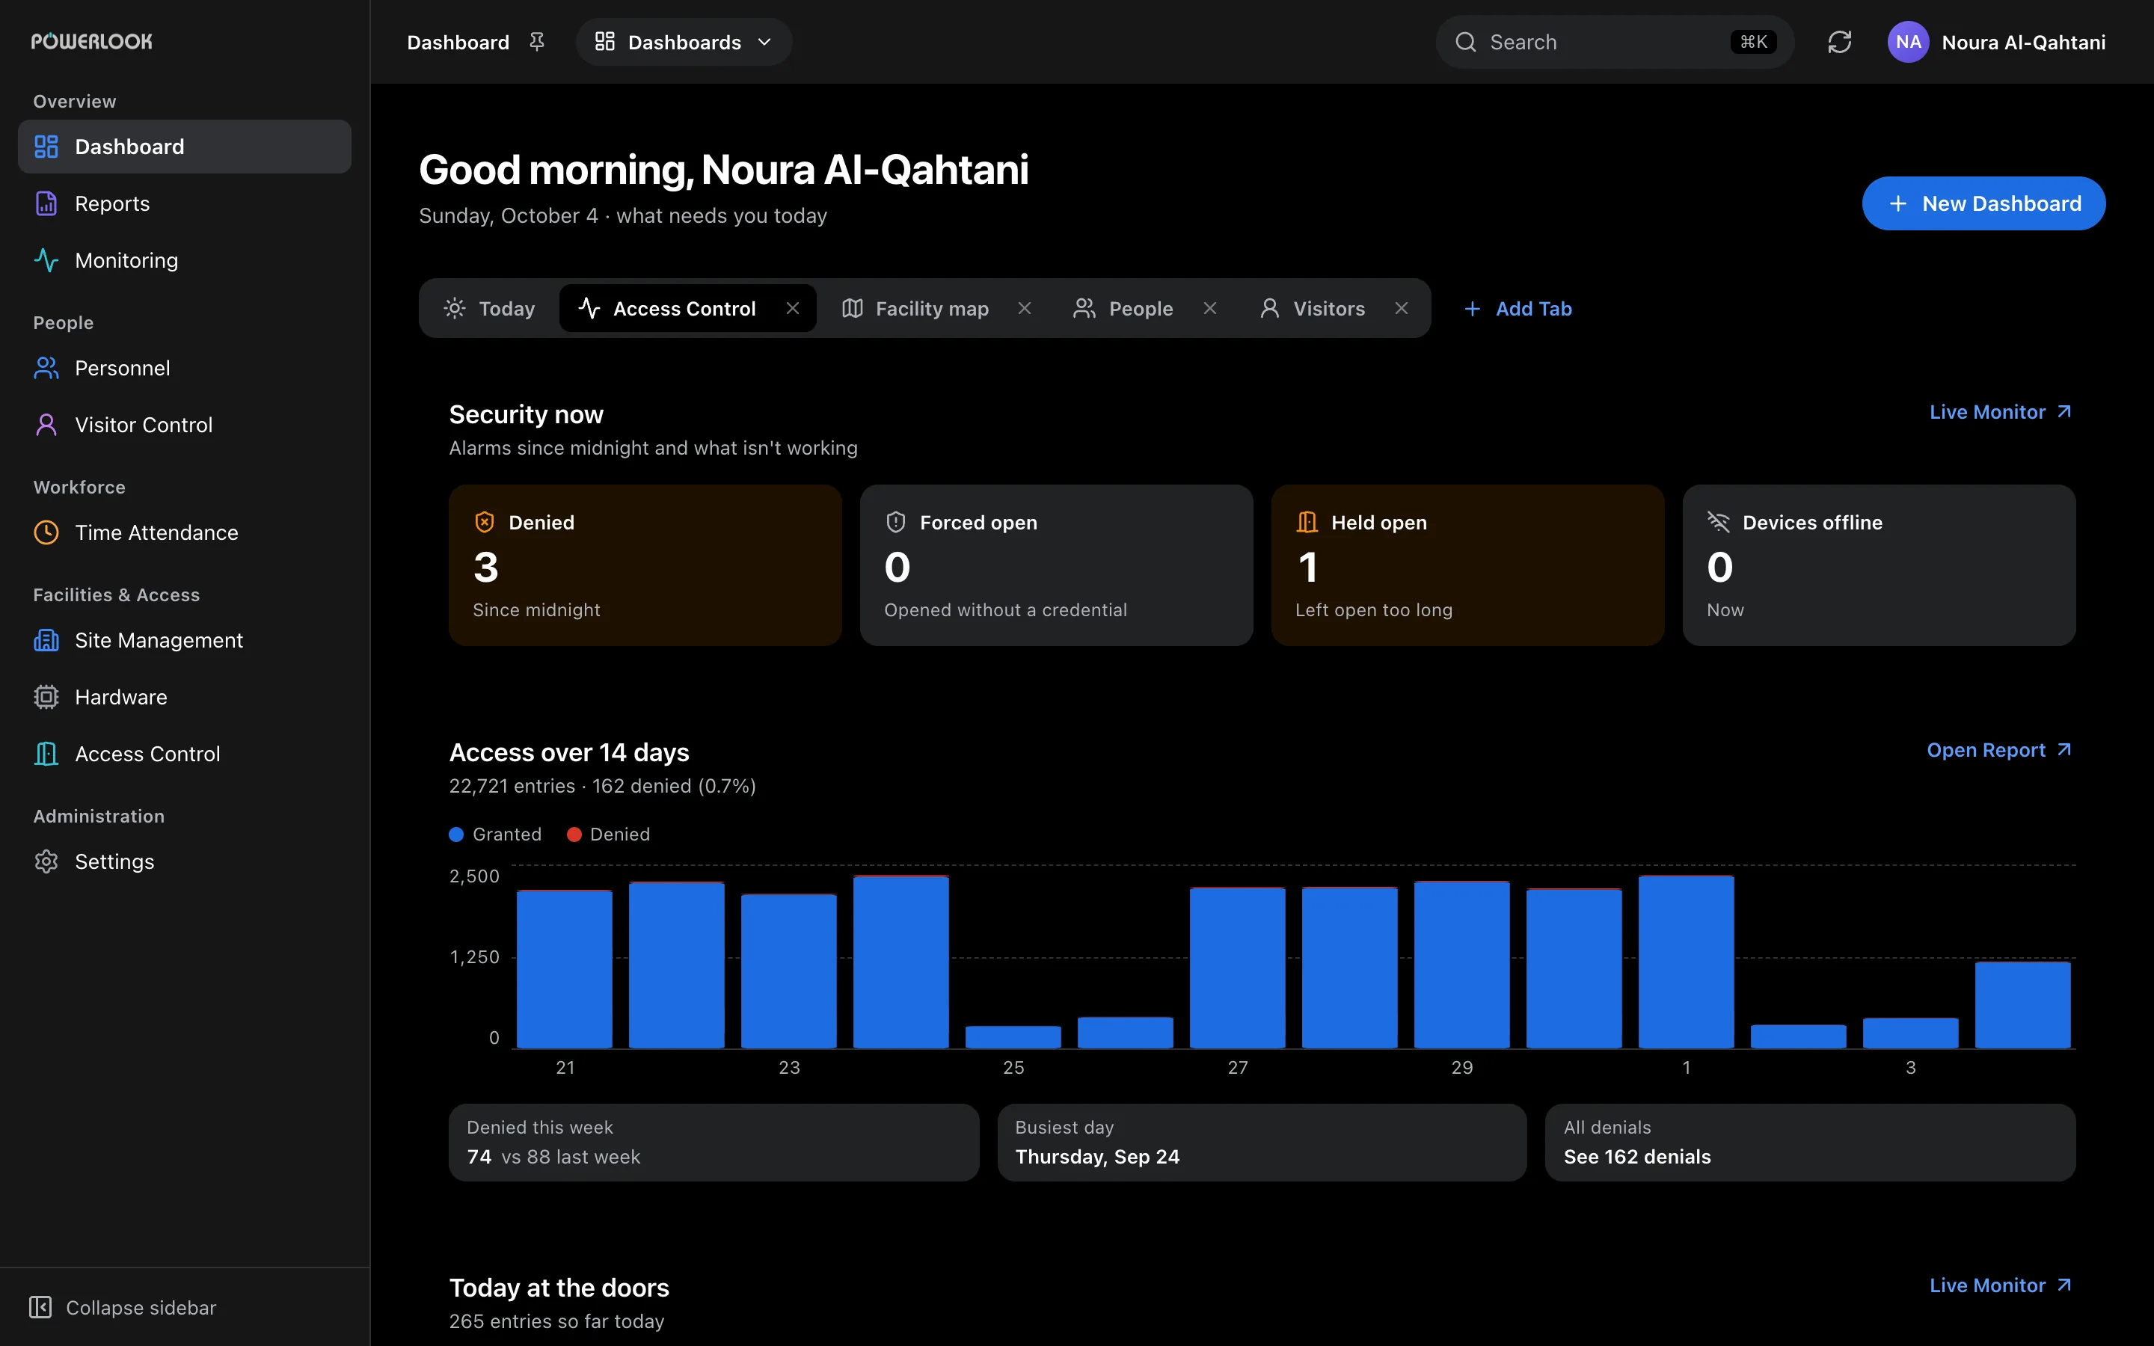
Task: Click the refresh icon
Action: (1840, 42)
